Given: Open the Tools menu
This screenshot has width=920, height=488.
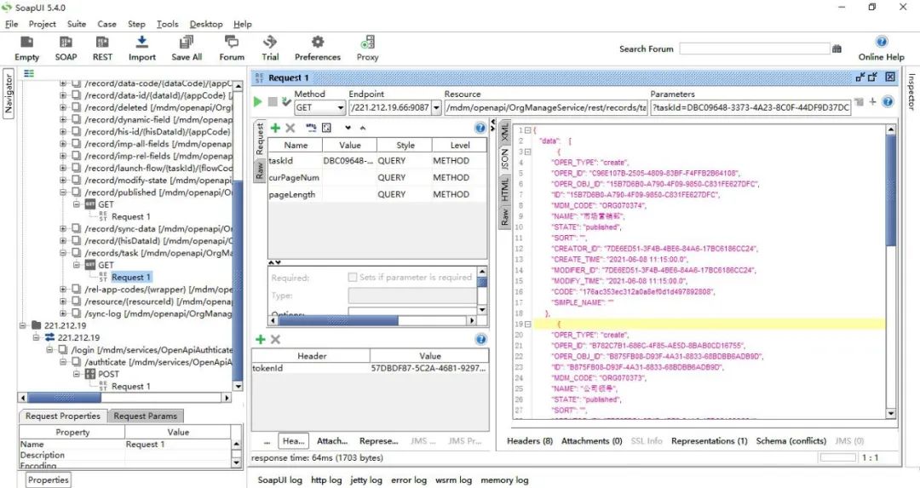Looking at the screenshot, I should click(x=167, y=24).
